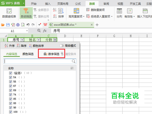This screenshot has height=114, width=152.
Task: Select the 颜色筛选 color filter tab
Action: (28, 54)
